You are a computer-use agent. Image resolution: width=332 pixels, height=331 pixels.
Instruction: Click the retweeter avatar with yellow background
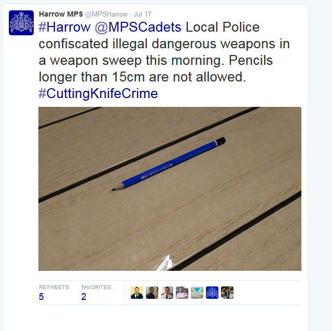(137, 293)
